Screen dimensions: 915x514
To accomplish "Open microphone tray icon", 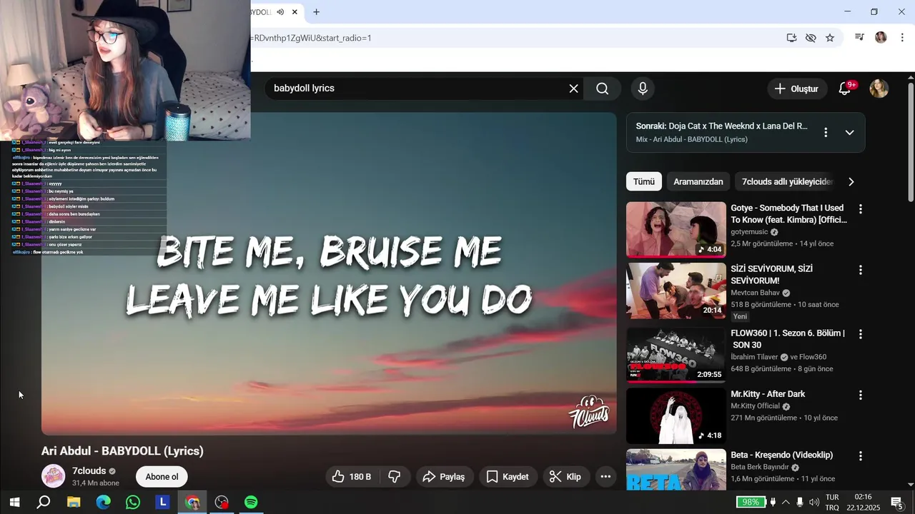I will coord(800,502).
